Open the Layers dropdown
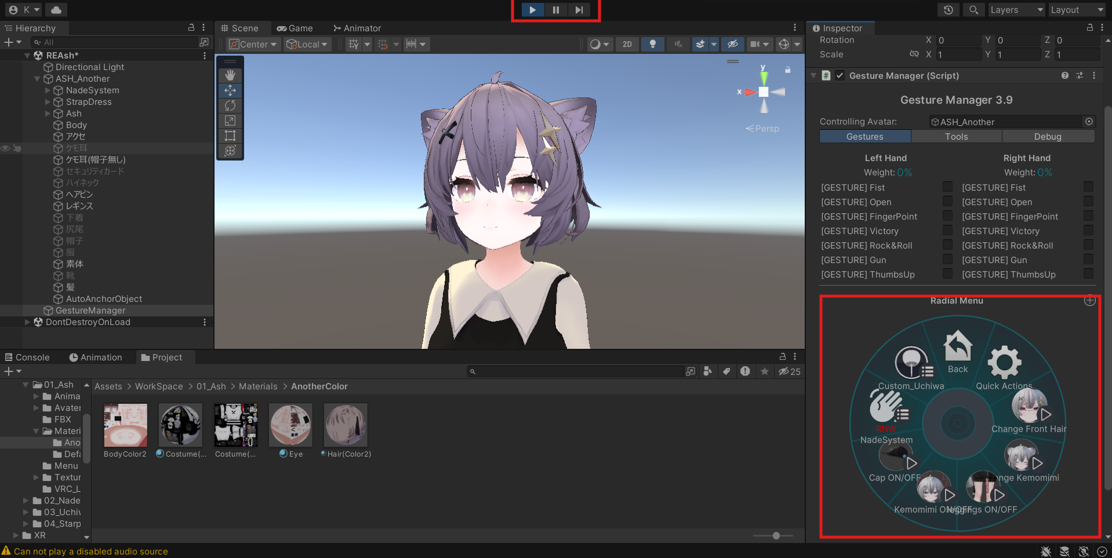The width and height of the screenshot is (1112, 558). coord(1016,10)
